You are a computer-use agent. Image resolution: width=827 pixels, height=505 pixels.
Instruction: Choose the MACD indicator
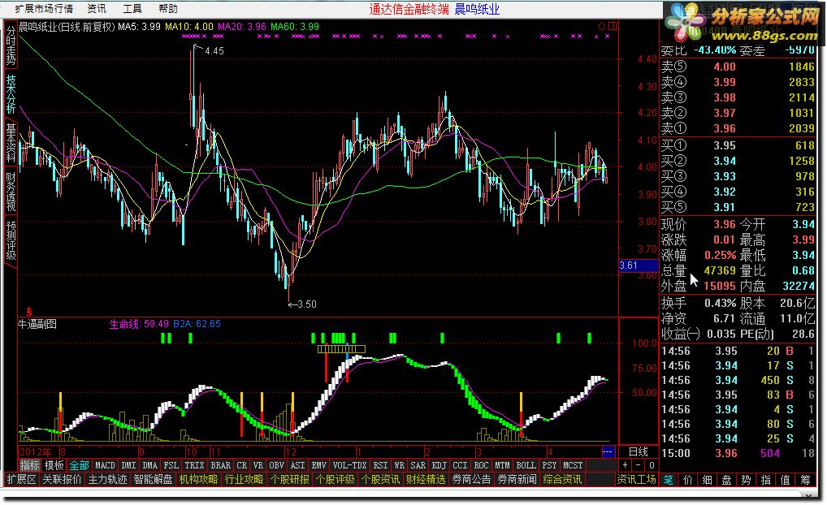pos(105,465)
